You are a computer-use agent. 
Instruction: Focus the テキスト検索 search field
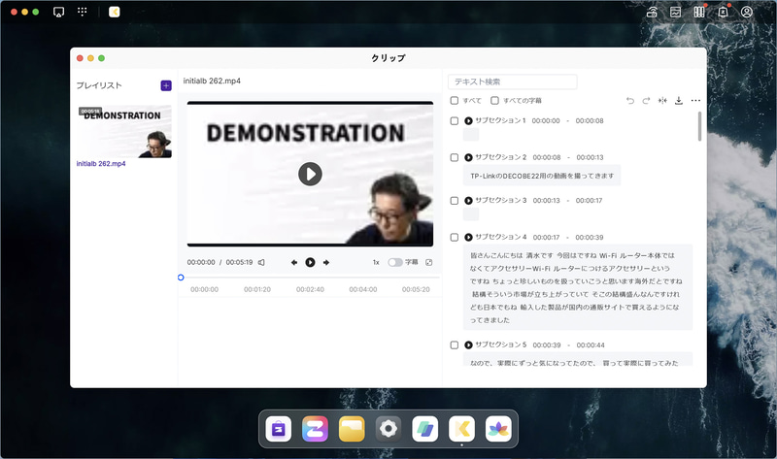513,82
